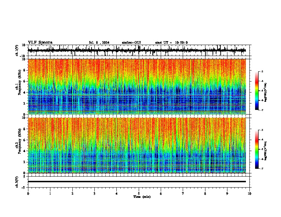
Task: Click time axis tick label "4"
Action: [117, 194]
